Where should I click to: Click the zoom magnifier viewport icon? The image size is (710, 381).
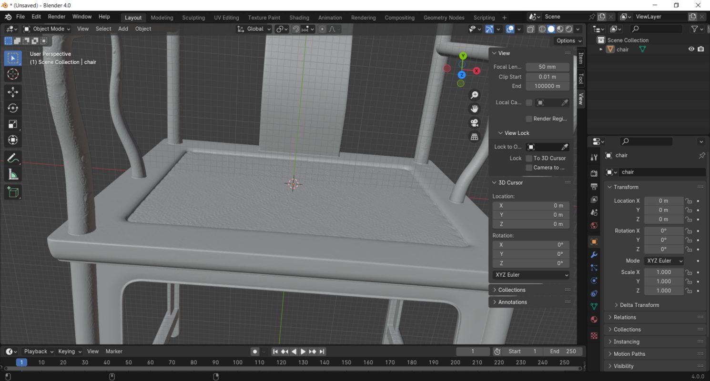point(474,95)
